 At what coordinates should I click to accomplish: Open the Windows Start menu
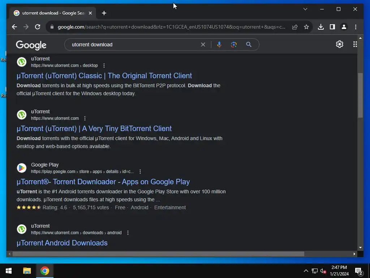coord(9,271)
